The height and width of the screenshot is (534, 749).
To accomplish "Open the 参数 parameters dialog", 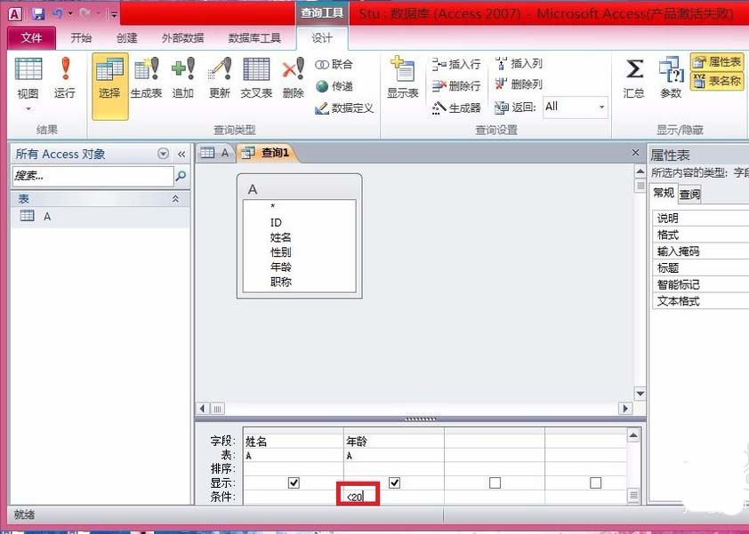I will [671, 79].
